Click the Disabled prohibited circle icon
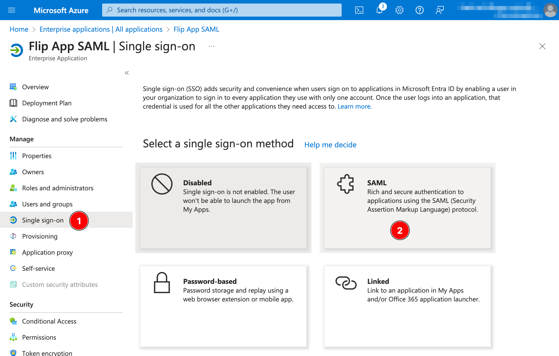 [162, 184]
